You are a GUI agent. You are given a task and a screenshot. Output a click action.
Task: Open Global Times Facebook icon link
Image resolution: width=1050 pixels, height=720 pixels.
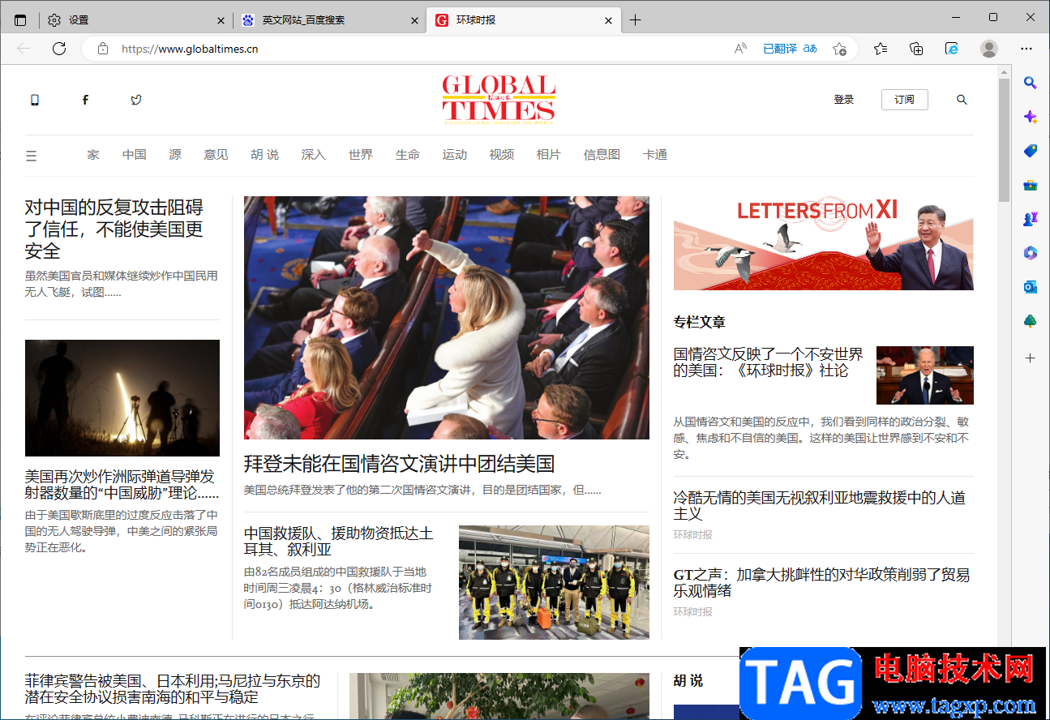[x=85, y=100]
